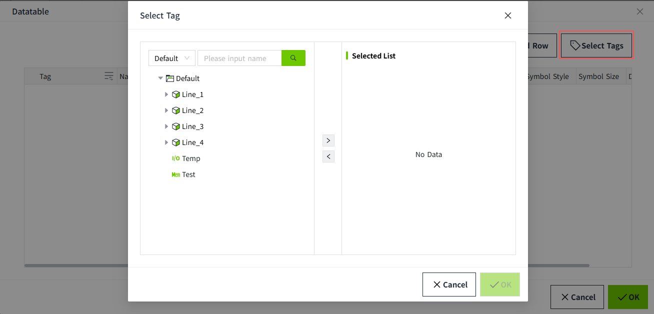The width and height of the screenshot is (654, 314).
Task: Click the I/O icon beside Temp
Action: point(175,158)
